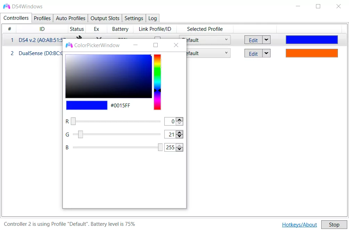Minimize the DS4Windows main window
349x231 pixels.
[298, 6]
